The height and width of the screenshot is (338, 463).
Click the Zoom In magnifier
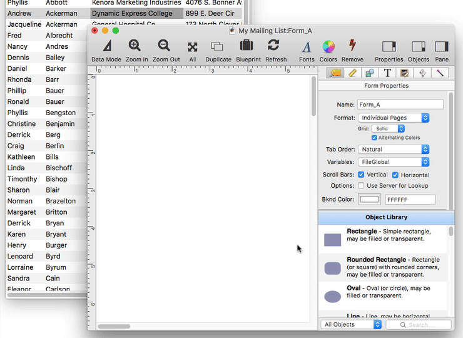[135, 46]
